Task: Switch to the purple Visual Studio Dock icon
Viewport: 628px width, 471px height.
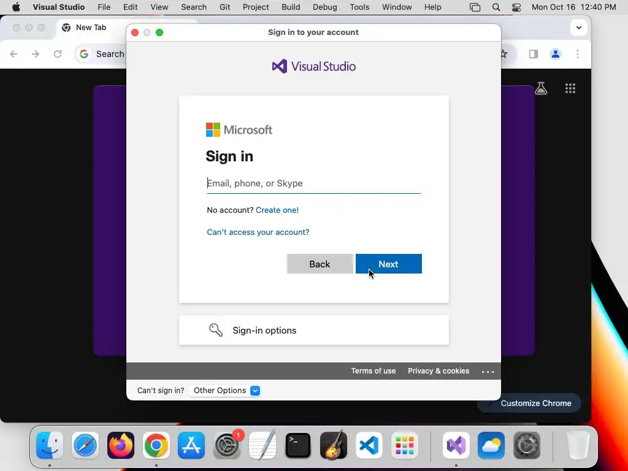Action: point(456,445)
